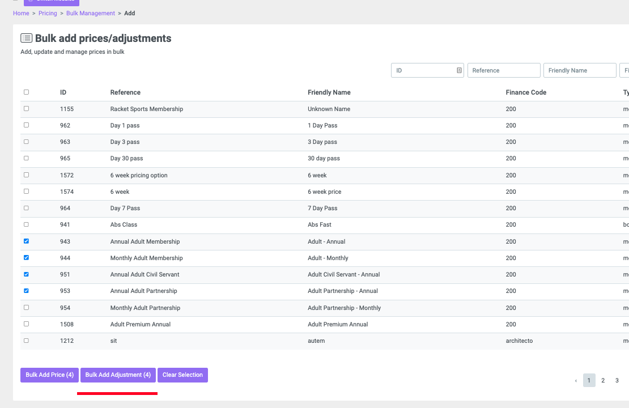Uncheck the Annual Adult Partnership checkbox

tap(27, 291)
